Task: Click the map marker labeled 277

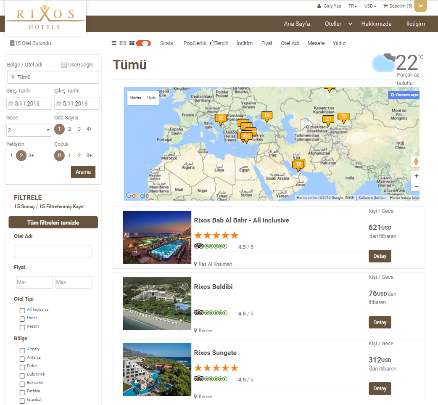Action: (329, 120)
